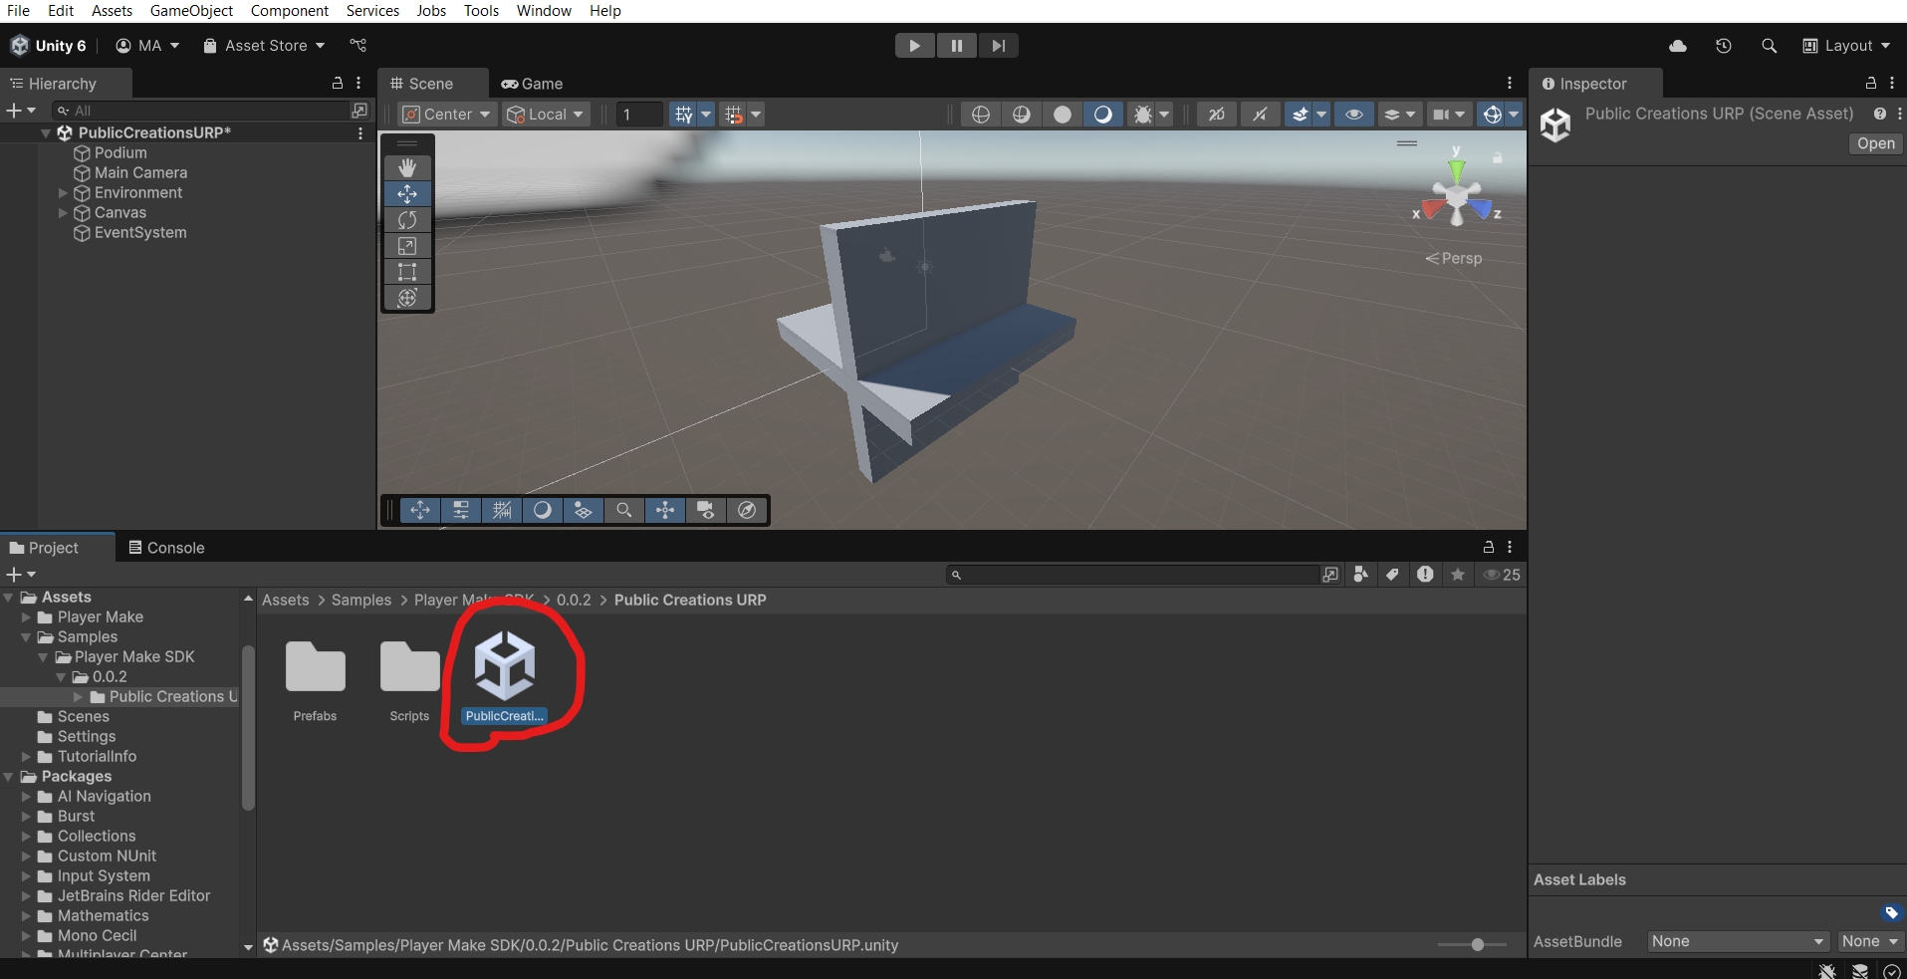Viewport: 1907px width, 979px height.
Task: Switch to the Console tab
Action: (166, 548)
